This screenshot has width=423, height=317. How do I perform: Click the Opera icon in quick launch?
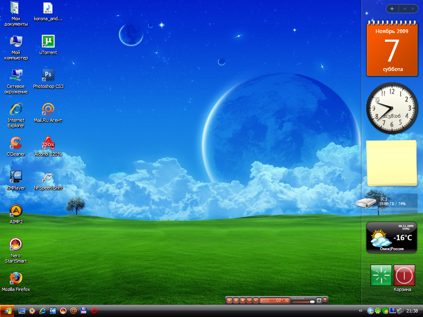(x=94, y=311)
